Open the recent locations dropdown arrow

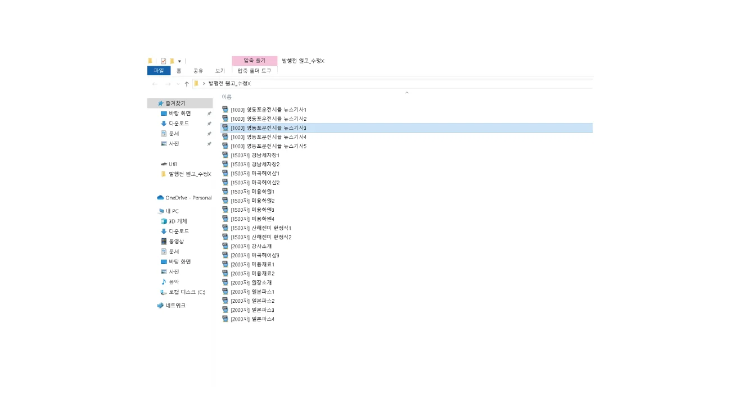[178, 84]
